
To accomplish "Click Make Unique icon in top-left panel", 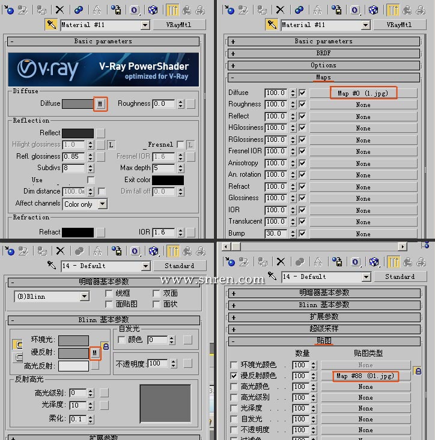I will tap(97, 10).
